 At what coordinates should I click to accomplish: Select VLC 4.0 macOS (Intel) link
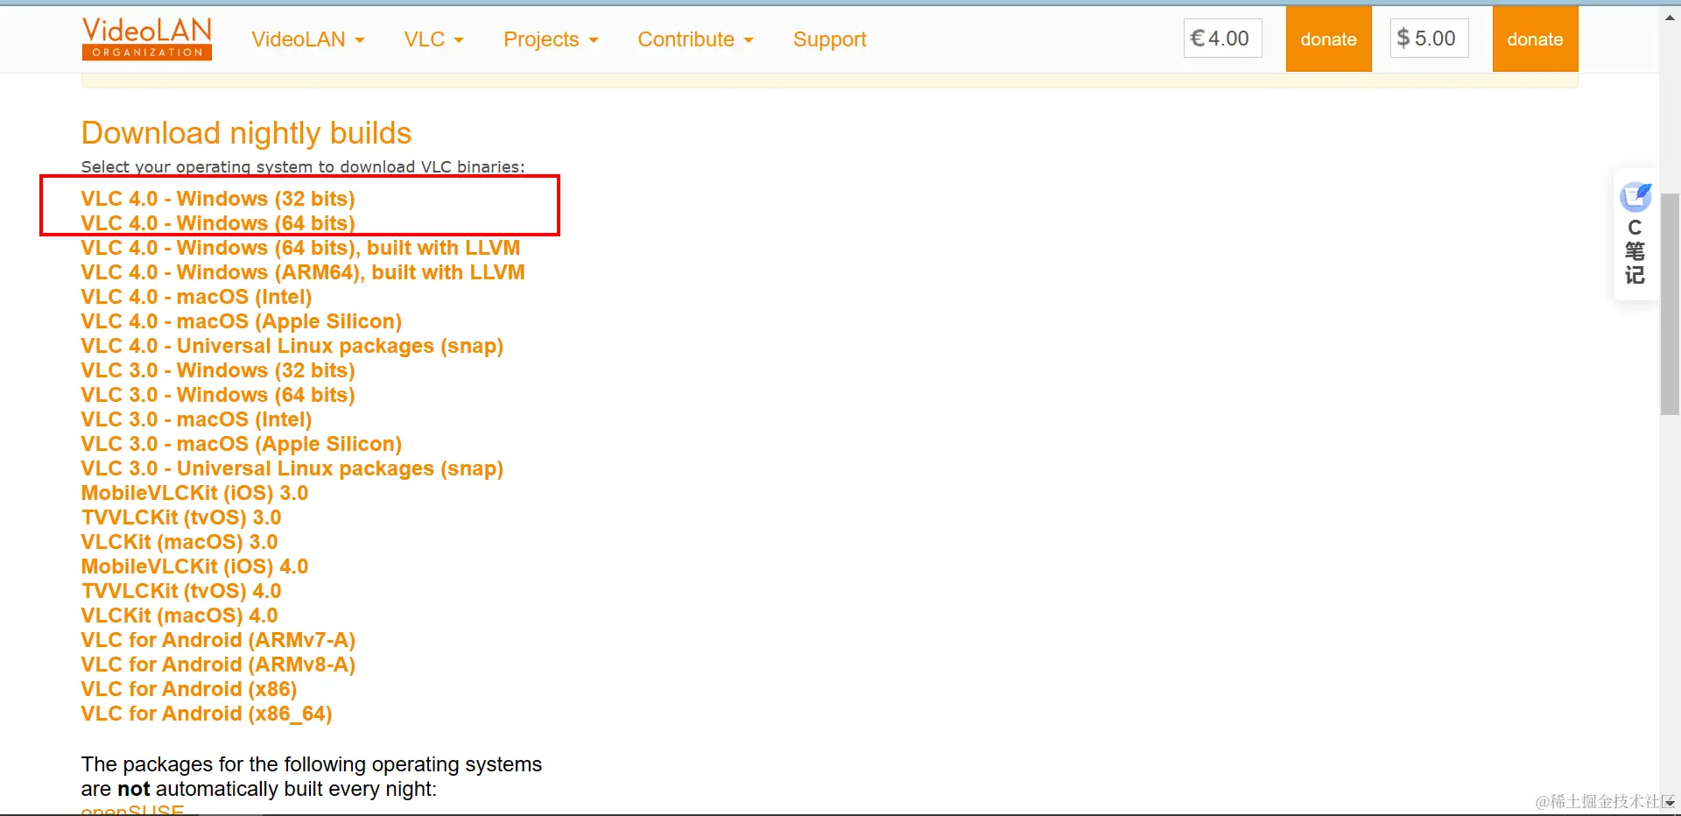(x=196, y=297)
